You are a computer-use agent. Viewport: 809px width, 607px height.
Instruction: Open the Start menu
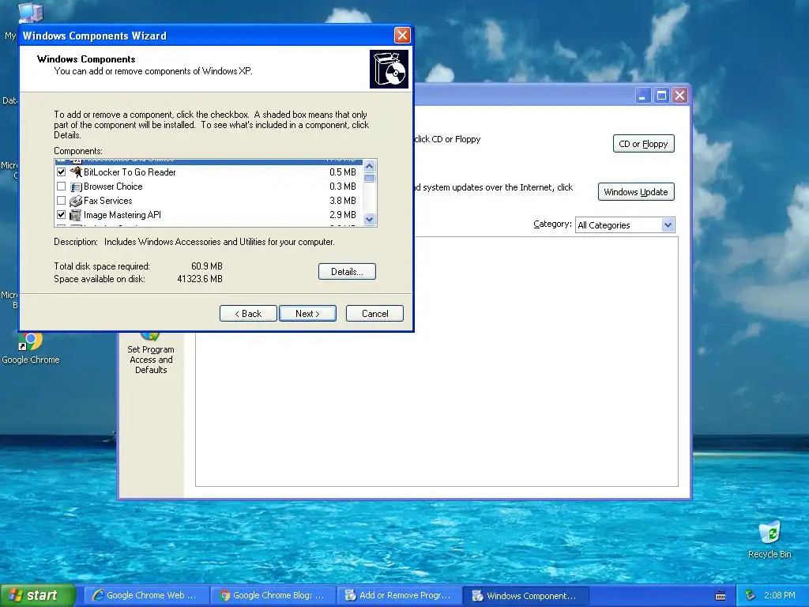38,595
